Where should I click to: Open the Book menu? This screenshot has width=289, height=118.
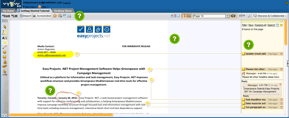click(6, 16)
